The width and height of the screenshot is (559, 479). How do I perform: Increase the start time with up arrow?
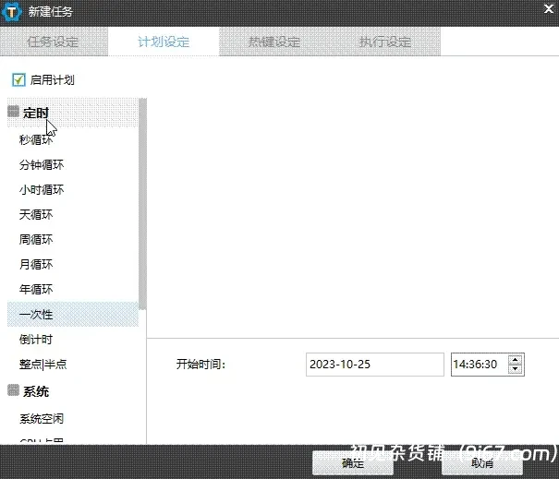point(516,360)
